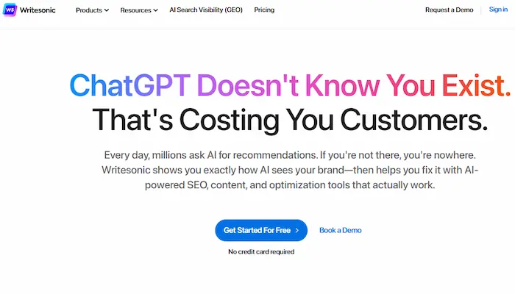Image resolution: width=515 pixels, height=294 pixels.
Task: Open the Pricing page
Action: click(264, 10)
